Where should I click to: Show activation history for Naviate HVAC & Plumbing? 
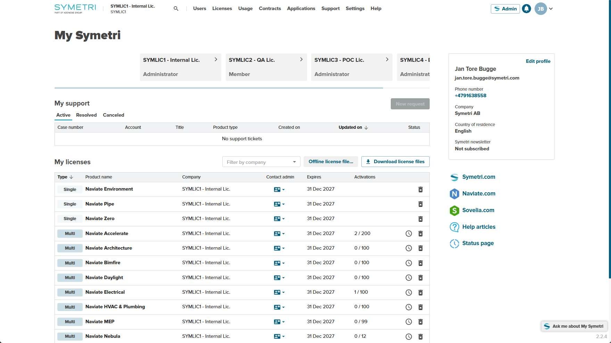point(409,307)
